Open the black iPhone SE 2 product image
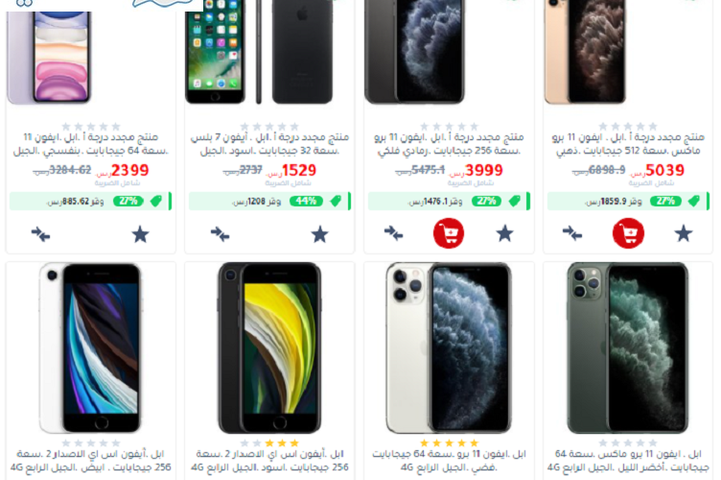Image resolution: width=721 pixels, height=480 pixels. [269, 348]
